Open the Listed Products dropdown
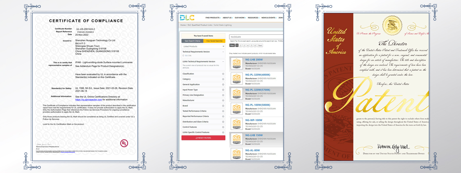461x173 pixels. click(203, 46)
